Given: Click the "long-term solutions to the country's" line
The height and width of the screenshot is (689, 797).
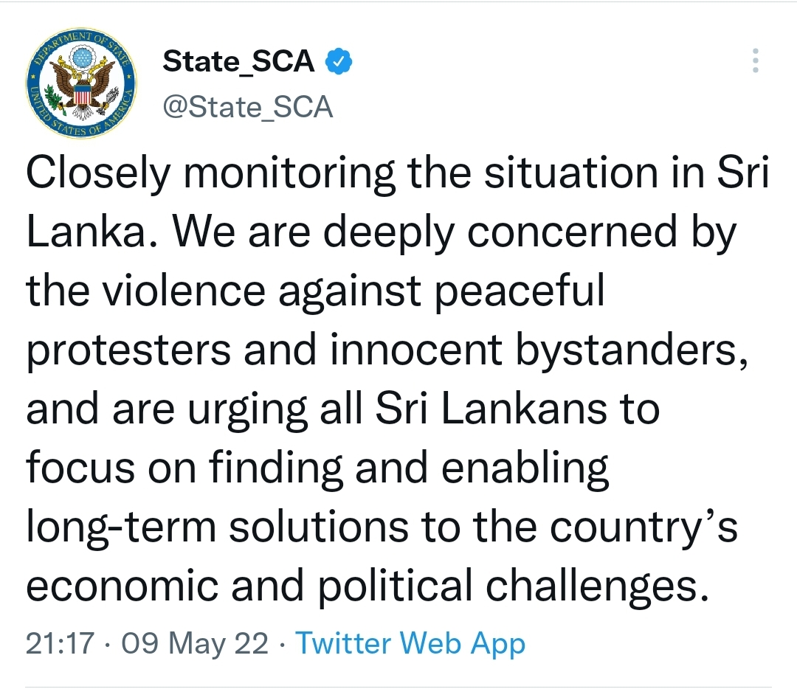Looking at the screenshot, I should point(382,527).
